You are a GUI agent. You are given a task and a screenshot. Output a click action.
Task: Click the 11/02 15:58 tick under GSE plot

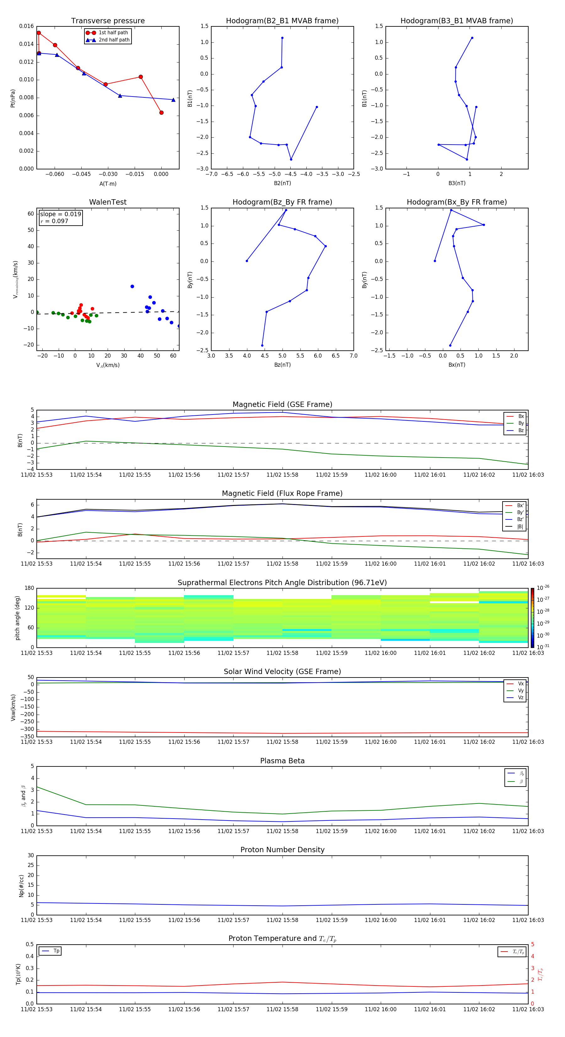pyautogui.click(x=282, y=475)
